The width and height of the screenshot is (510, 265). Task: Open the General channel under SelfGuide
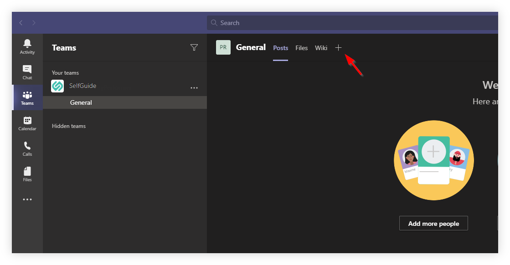pos(81,102)
